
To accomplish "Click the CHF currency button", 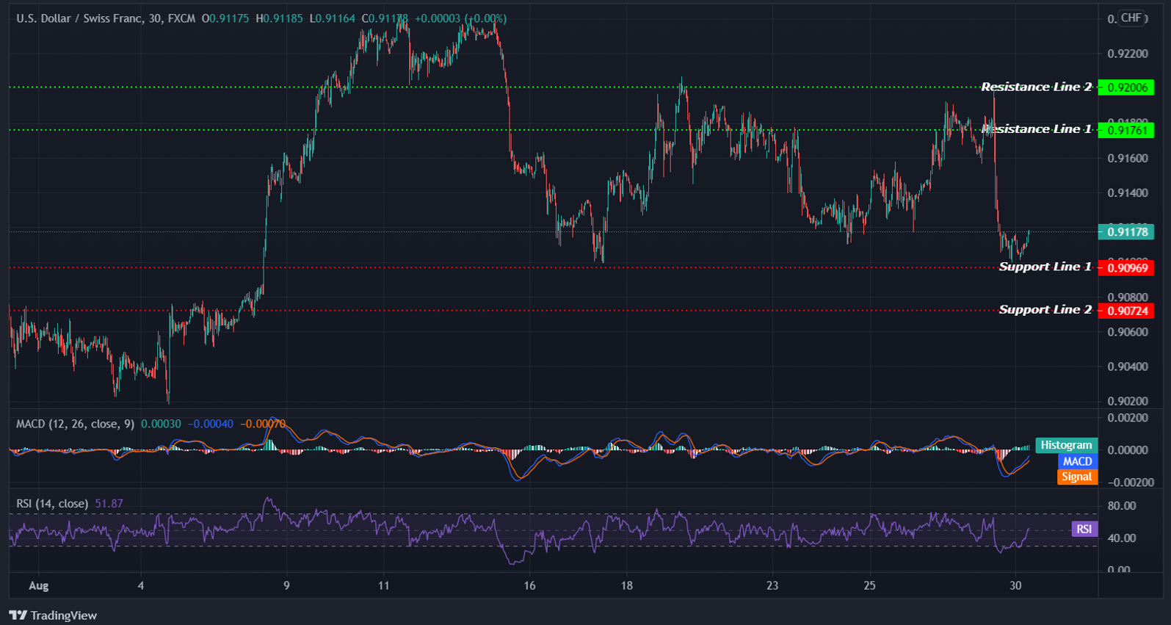I will tap(1131, 18).
